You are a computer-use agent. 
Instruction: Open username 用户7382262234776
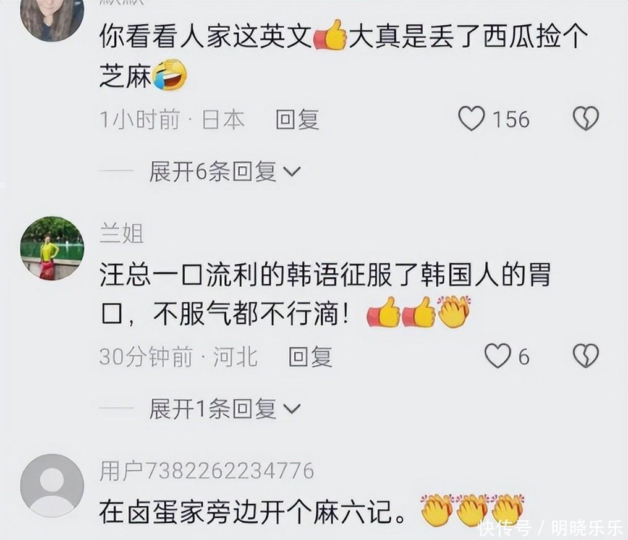pyautogui.click(x=206, y=471)
